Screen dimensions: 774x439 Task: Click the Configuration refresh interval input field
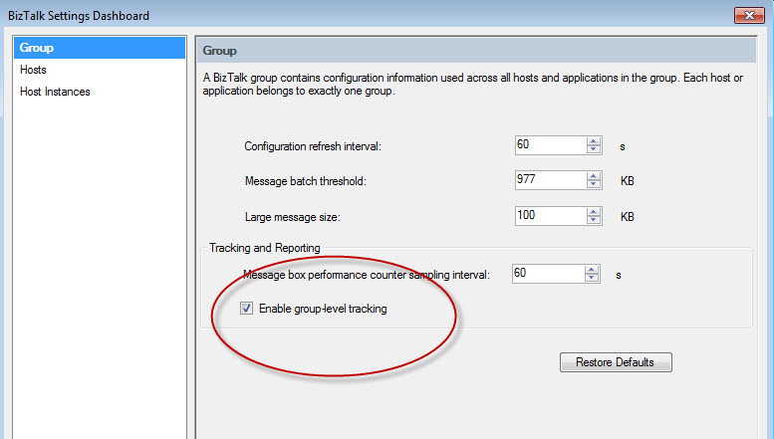(550, 145)
